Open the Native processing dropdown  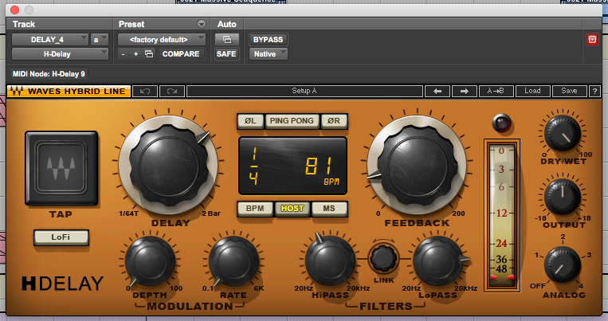point(269,54)
